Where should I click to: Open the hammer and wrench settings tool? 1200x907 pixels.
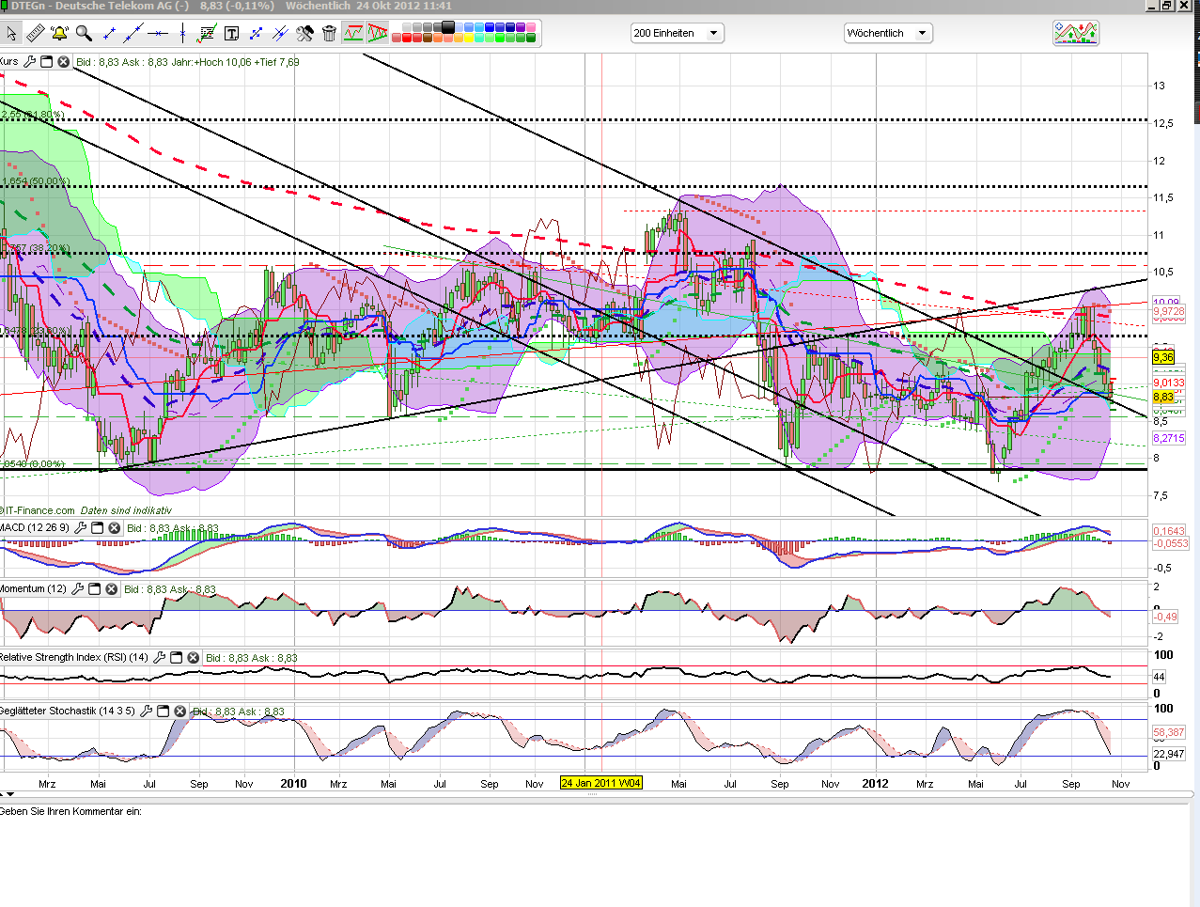[x=304, y=34]
